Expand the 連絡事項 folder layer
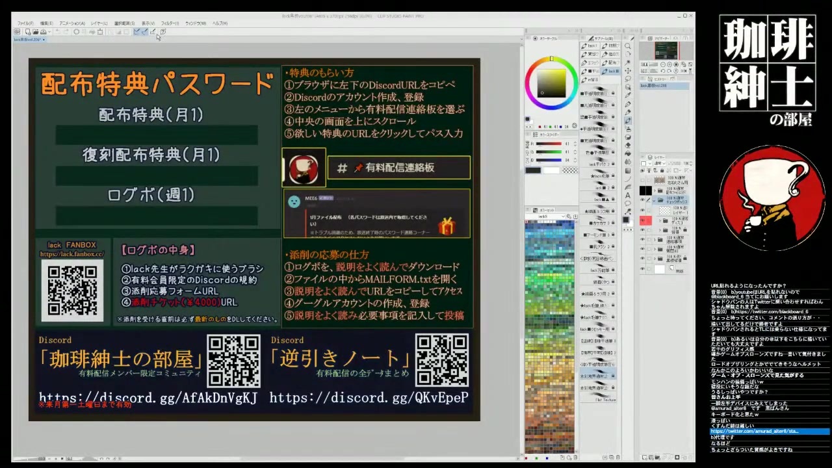 [654, 239]
